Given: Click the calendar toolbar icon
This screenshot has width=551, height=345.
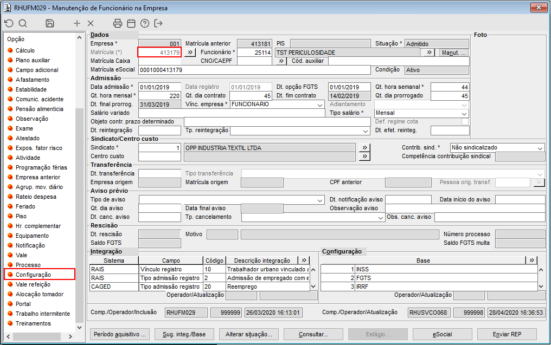Looking at the screenshot, I should (x=131, y=23).
